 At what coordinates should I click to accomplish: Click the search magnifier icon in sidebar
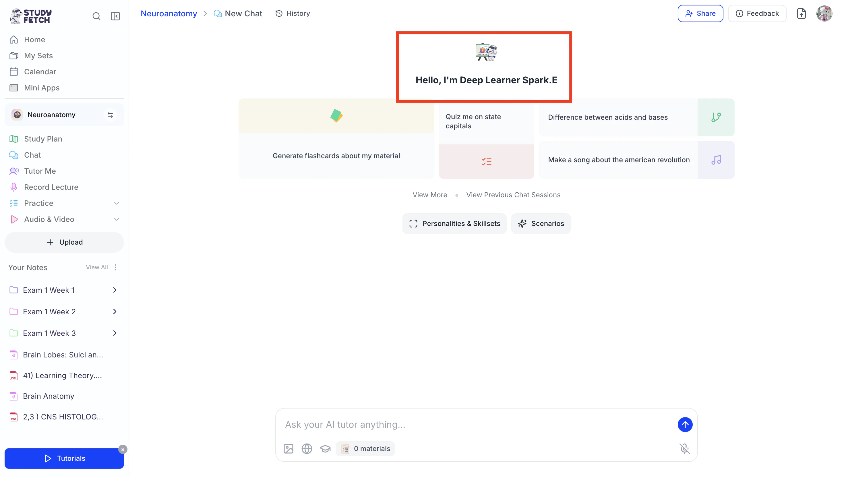click(x=96, y=16)
